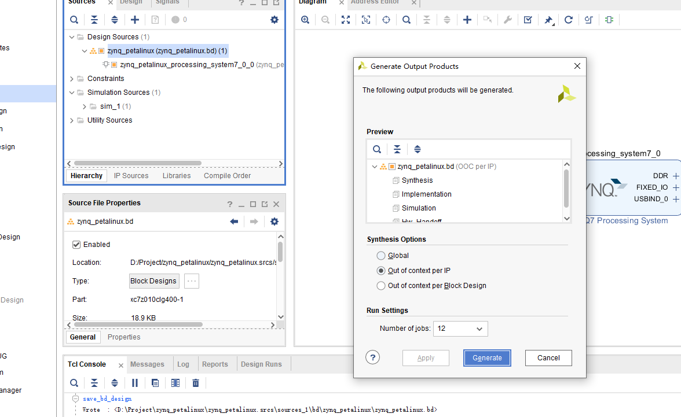681x417 pixels.
Task: Click the pin icon in Diagram toolbar
Action: click(x=548, y=20)
